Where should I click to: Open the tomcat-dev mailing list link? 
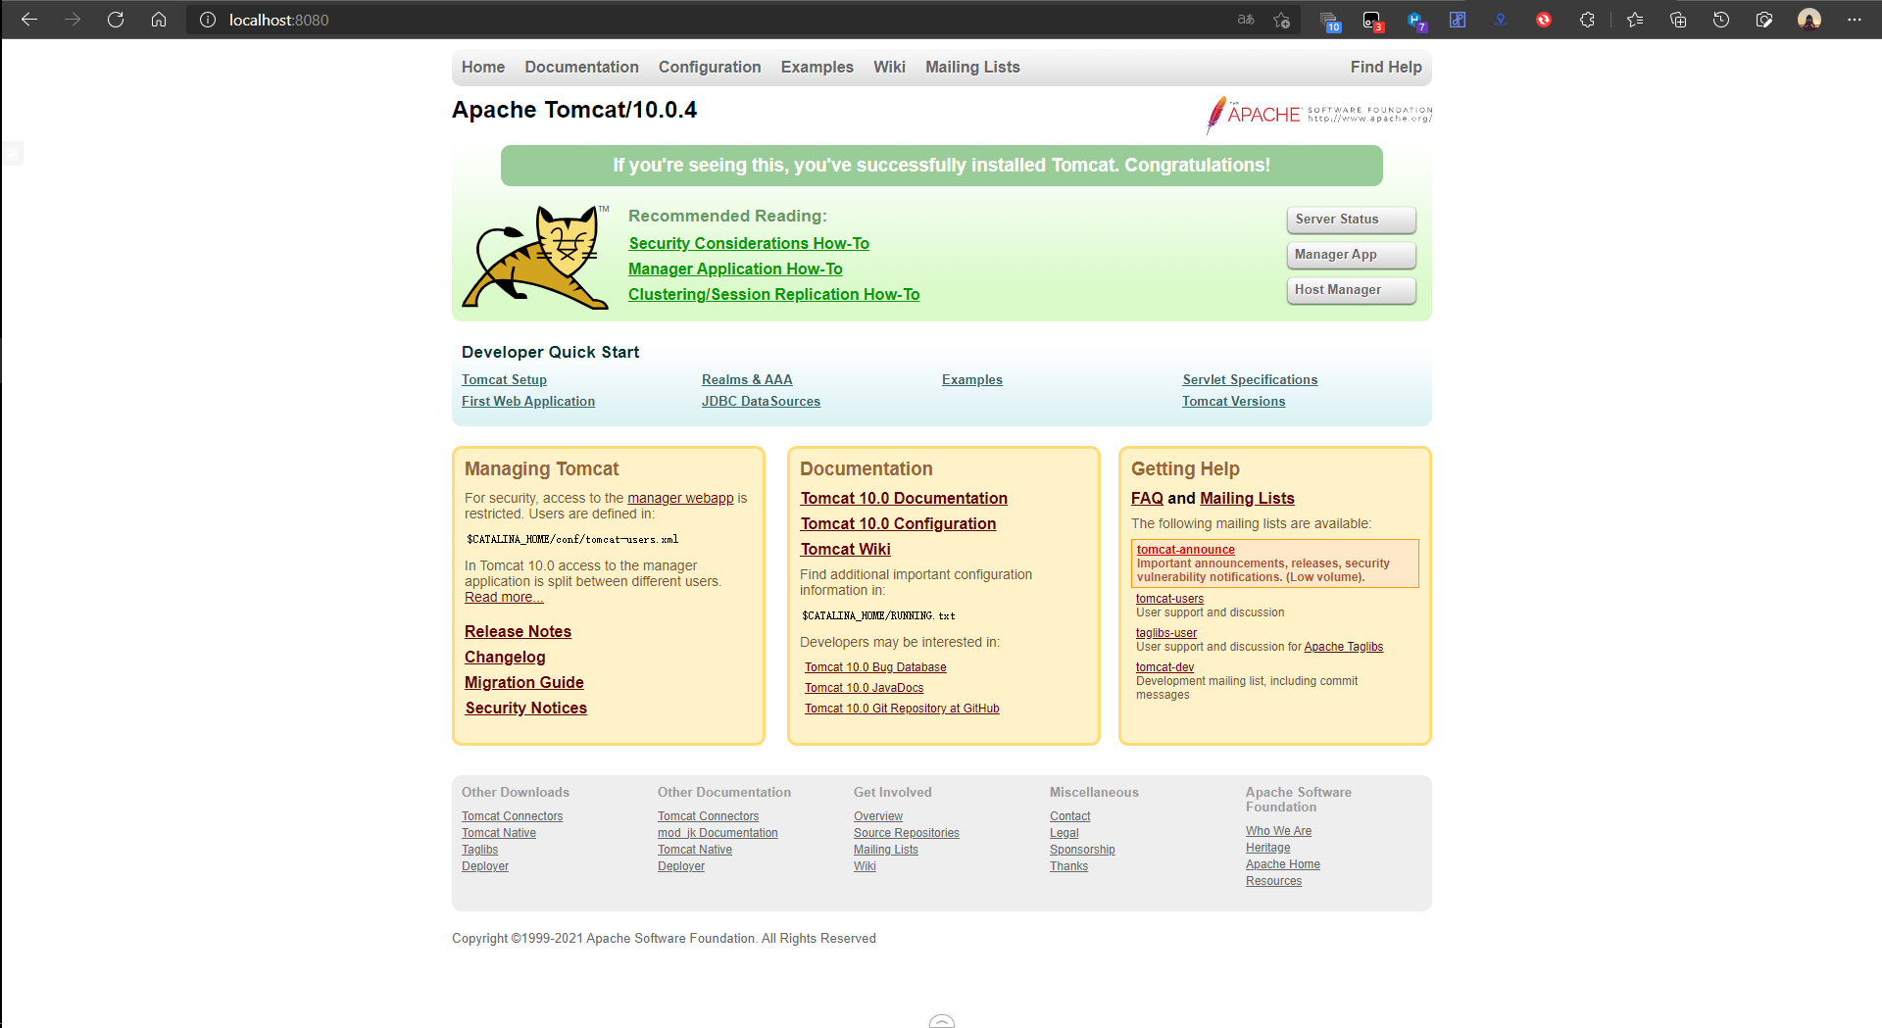[1164, 667]
